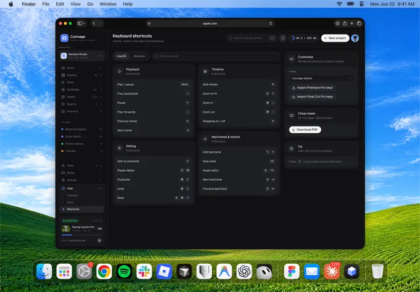Expand the Projects row chevron
The image size is (420, 292).
pyautogui.click(x=101, y=75)
